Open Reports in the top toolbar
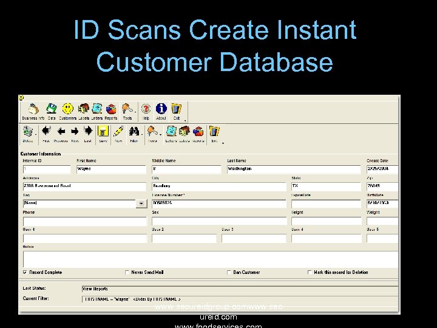437x328 pixels. point(111,112)
